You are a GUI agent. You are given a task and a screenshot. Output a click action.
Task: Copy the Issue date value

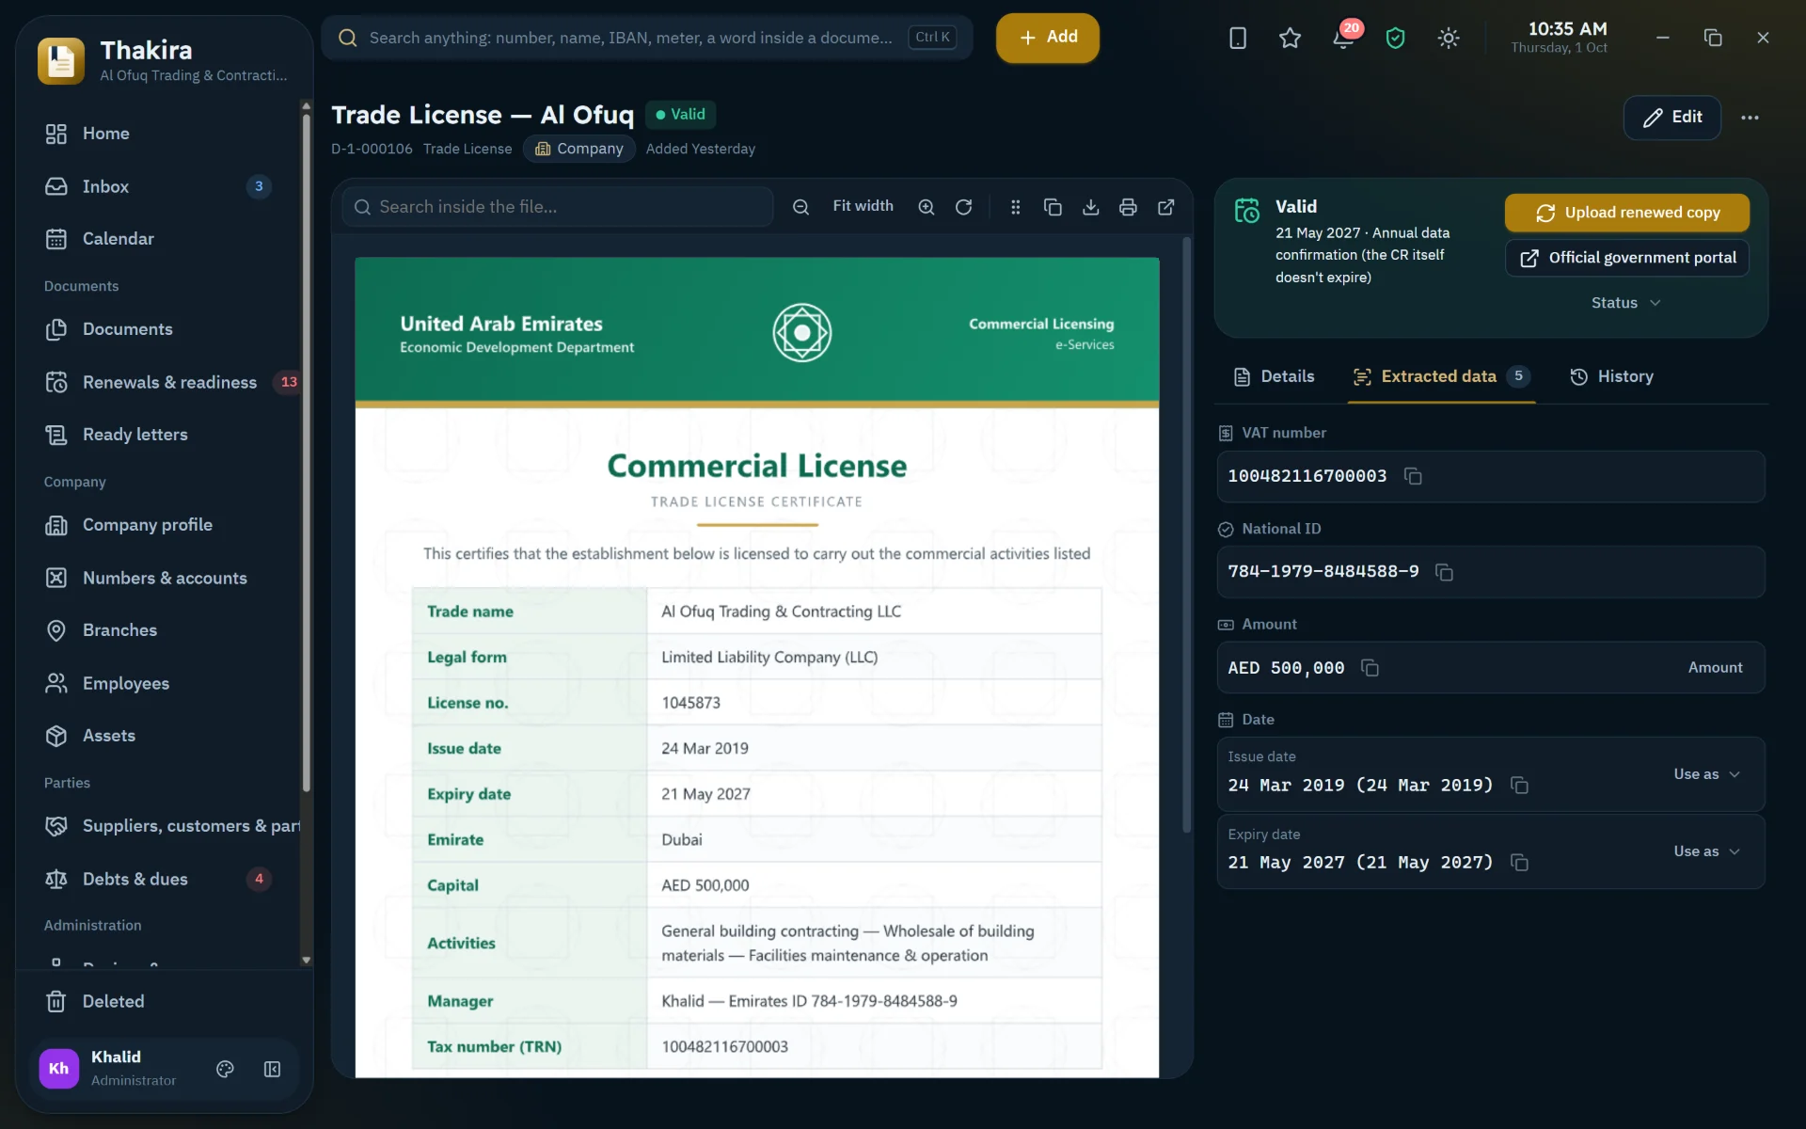click(1519, 785)
